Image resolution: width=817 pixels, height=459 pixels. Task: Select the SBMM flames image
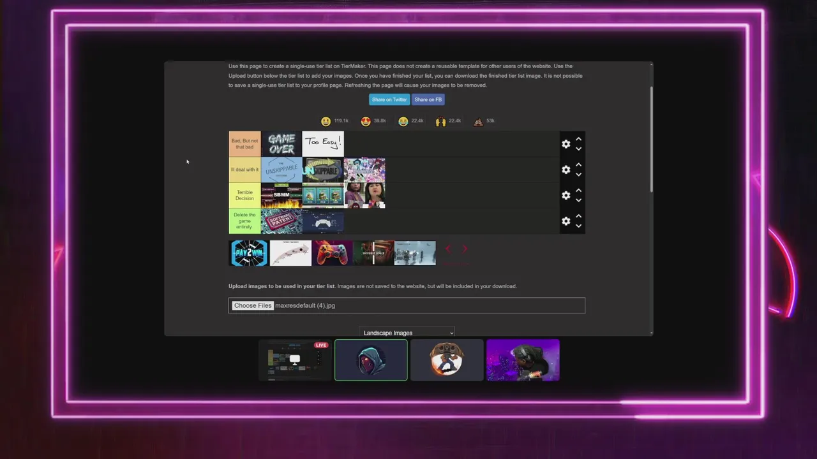(x=281, y=195)
